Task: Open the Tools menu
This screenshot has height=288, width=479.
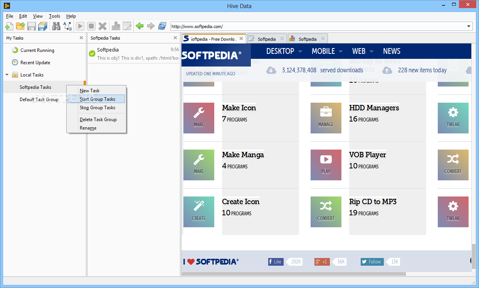Action: point(54,16)
